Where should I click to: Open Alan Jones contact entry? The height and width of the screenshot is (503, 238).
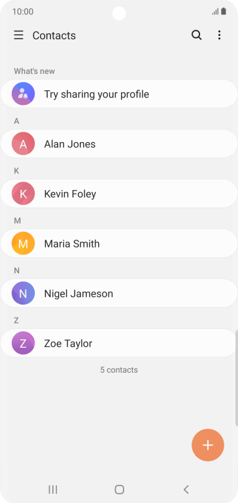coord(119,143)
